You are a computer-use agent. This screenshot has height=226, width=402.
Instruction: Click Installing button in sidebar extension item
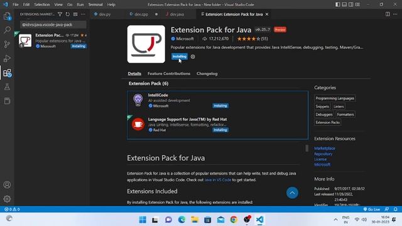tap(79, 46)
